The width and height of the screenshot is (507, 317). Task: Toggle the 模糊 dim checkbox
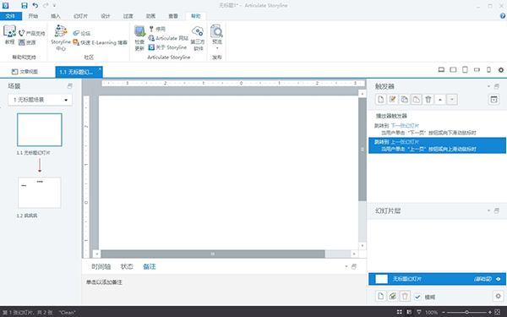[x=417, y=297]
